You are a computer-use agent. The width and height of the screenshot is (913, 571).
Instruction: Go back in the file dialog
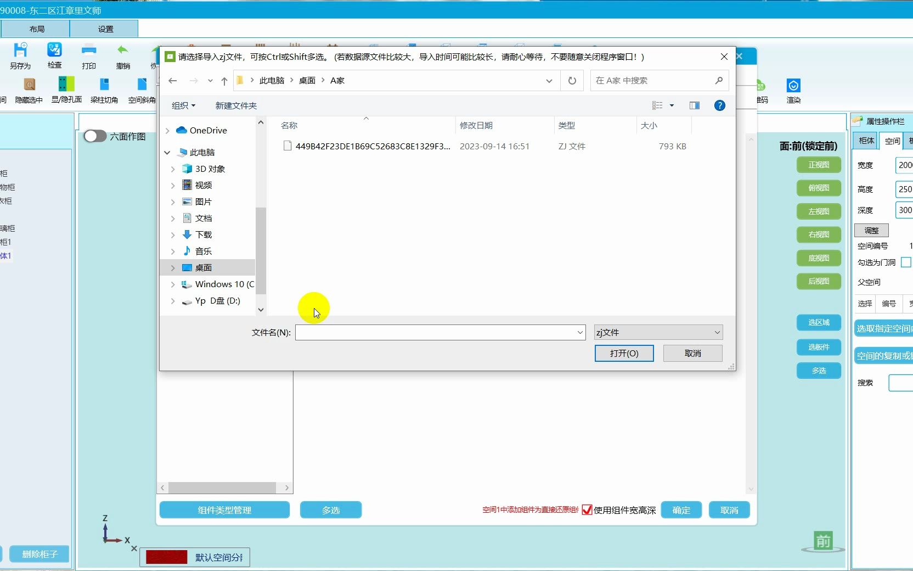pyautogui.click(x=173, y=81)
